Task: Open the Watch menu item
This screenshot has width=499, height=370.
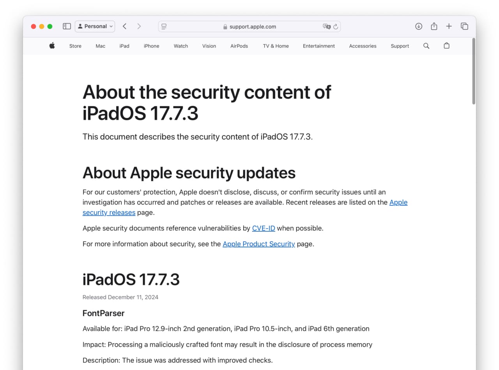Action: [181, 46]
